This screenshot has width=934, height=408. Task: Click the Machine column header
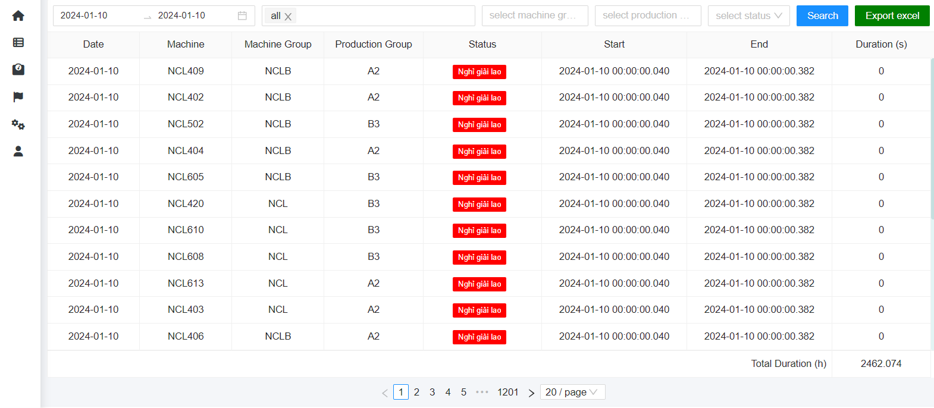tap(186, 44)
